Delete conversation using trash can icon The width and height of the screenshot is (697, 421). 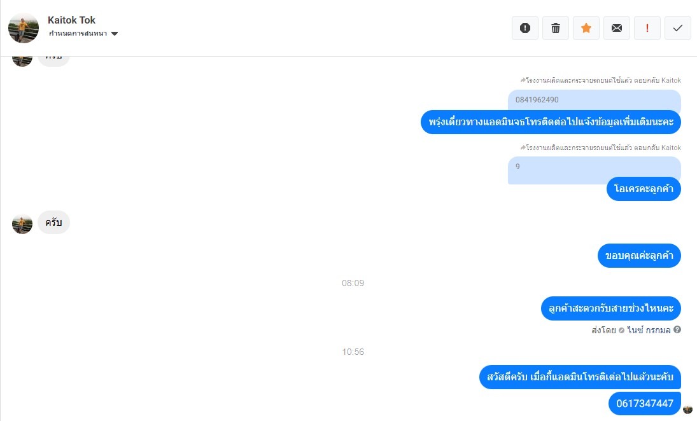556,28
